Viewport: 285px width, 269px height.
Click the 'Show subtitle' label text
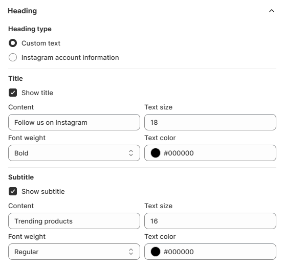(x=43, y=191)
